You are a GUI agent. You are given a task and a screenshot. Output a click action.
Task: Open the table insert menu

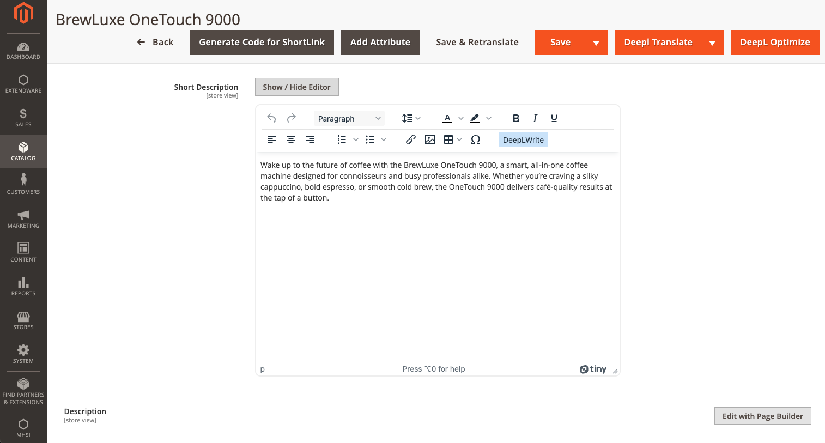453,140
